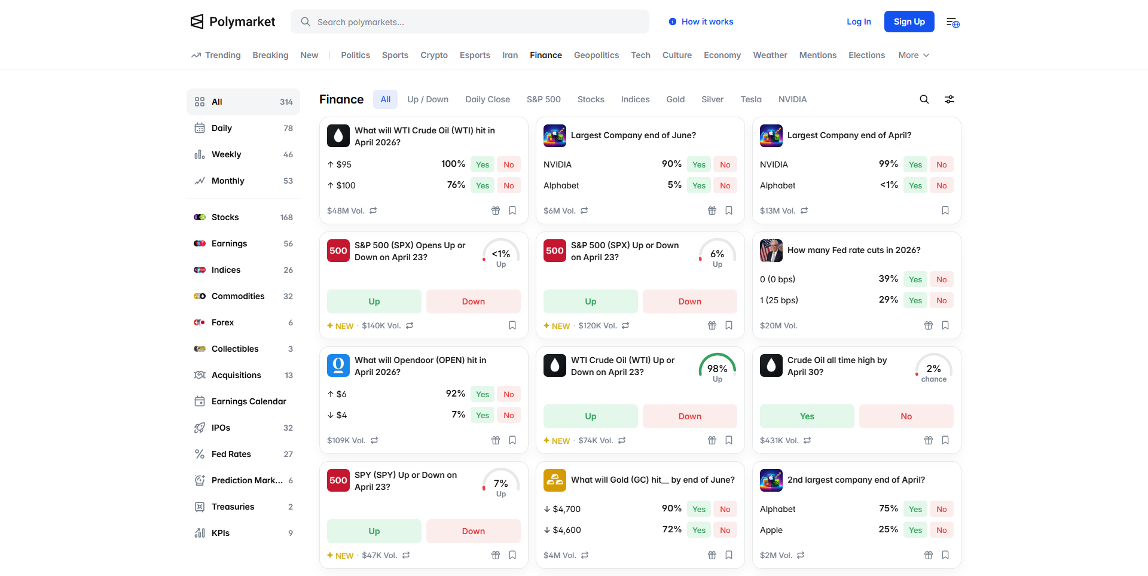The width and height of the screenshot is (1148, 576).
Task: Click the 98% Up gauge on WTI card
Action: (x=717, y=370)
